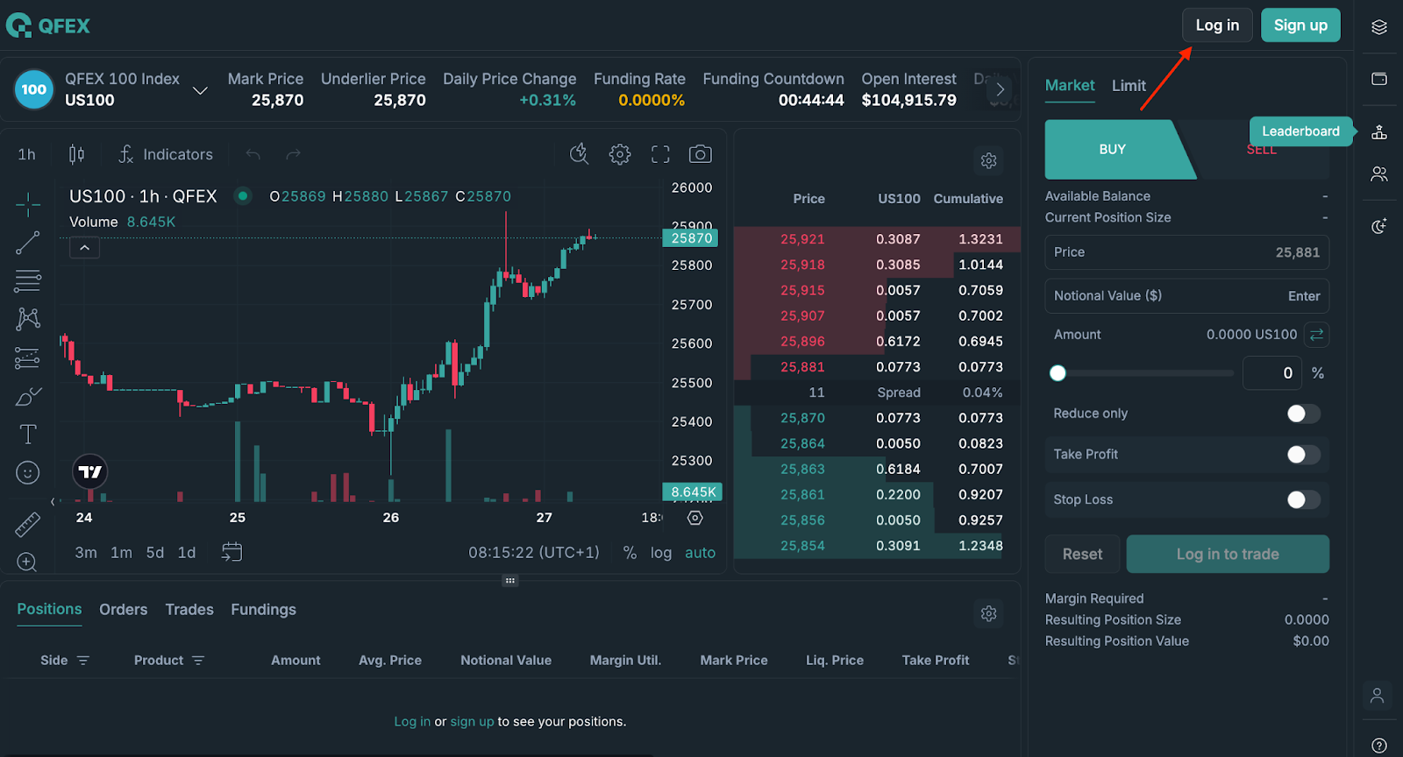The height and width of the screenshot is (757, 1403).
Task: Click the Log in button in header
Action: (1217, 25)
